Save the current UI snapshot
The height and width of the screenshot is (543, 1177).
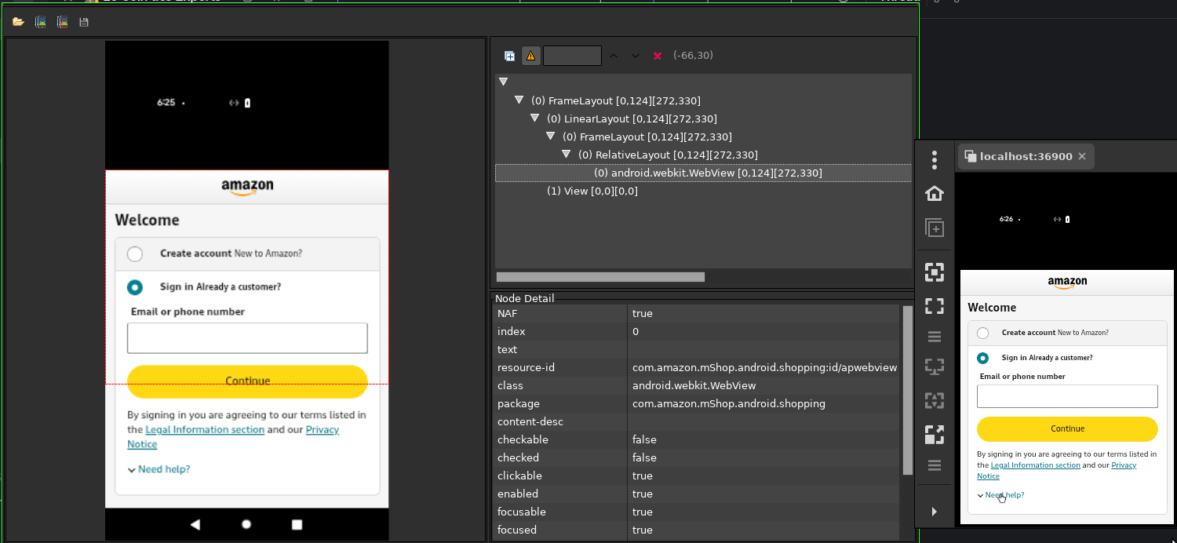pyautogui.click(x=83, y=21)
